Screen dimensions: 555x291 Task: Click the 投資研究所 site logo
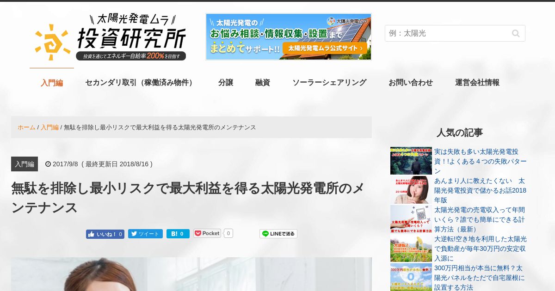click(111, 37)
